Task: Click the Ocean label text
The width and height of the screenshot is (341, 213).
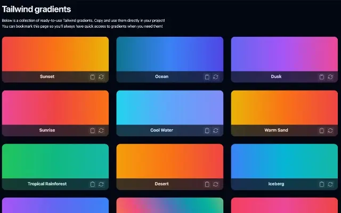Action: [x=161, y=77]
